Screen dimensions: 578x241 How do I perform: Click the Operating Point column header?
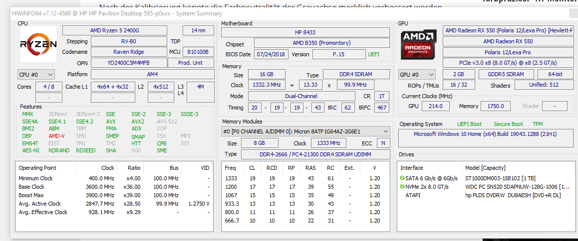point(46,168)
